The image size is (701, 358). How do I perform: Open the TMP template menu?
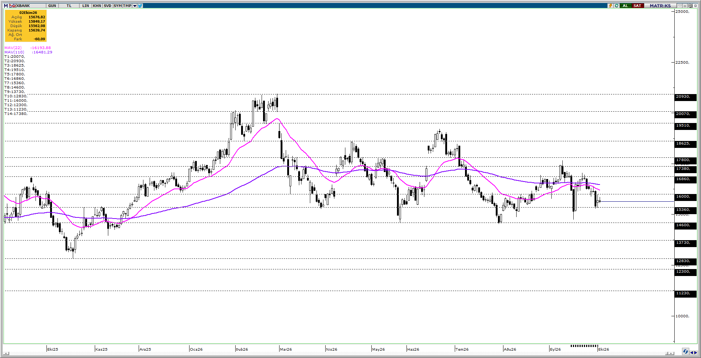tap(127, 6)
